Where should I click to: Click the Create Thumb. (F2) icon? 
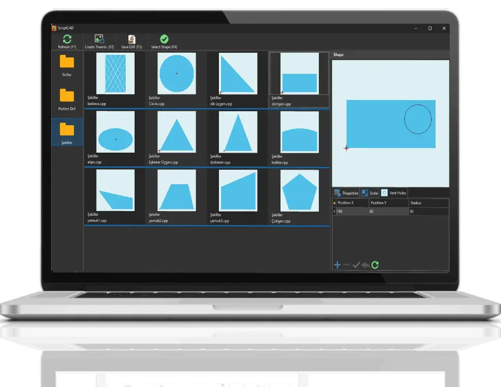99,39
